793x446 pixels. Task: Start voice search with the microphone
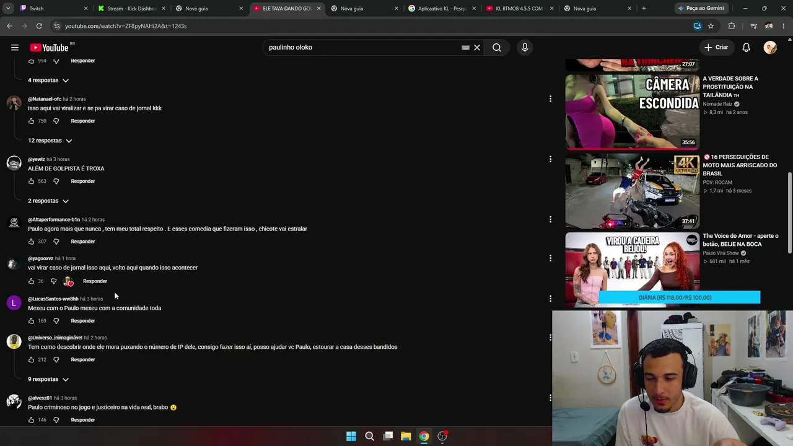525,48
